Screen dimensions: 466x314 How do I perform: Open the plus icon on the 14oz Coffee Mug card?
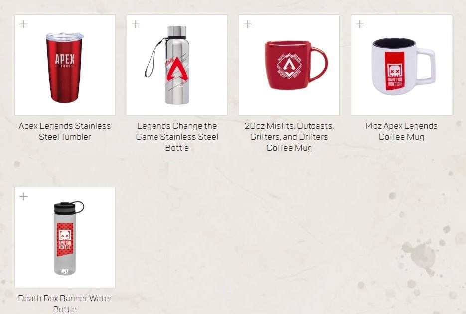[x=360, y=24]
